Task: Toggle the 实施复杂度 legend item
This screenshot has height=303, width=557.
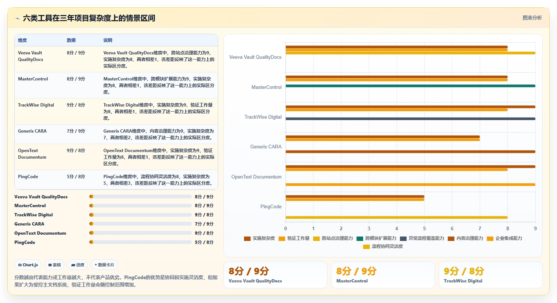Action: click(259, 238)
